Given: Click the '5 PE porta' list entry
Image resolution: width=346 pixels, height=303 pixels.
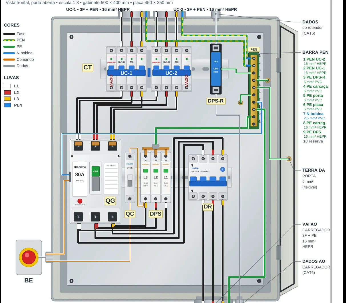Looking at the screenshot, I should point(313,96).
